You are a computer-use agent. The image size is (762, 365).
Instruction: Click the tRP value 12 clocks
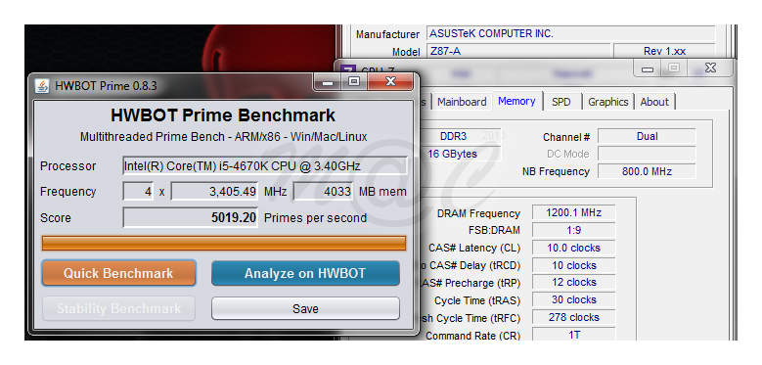tap(573, 283)
